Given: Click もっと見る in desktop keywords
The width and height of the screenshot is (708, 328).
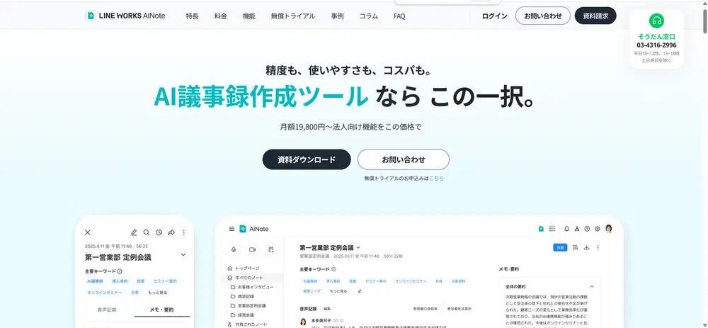Looking at the screenshot, I should click(338, 291).
